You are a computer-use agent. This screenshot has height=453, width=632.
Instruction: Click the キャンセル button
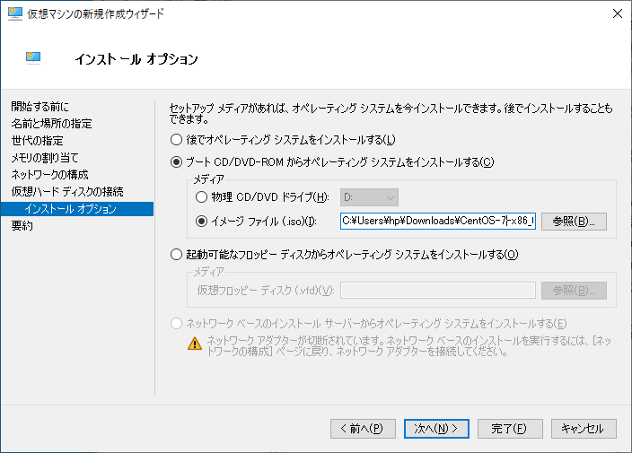(x=584, y=429)
